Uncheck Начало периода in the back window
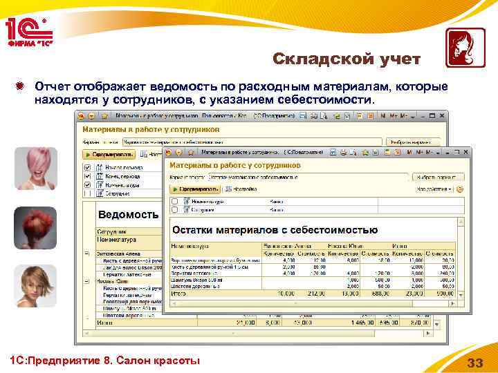The image size is (498, 373). [87, 167]
